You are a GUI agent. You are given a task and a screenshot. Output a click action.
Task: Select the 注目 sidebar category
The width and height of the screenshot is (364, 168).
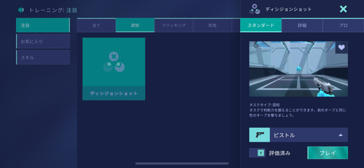click(43, 25)
